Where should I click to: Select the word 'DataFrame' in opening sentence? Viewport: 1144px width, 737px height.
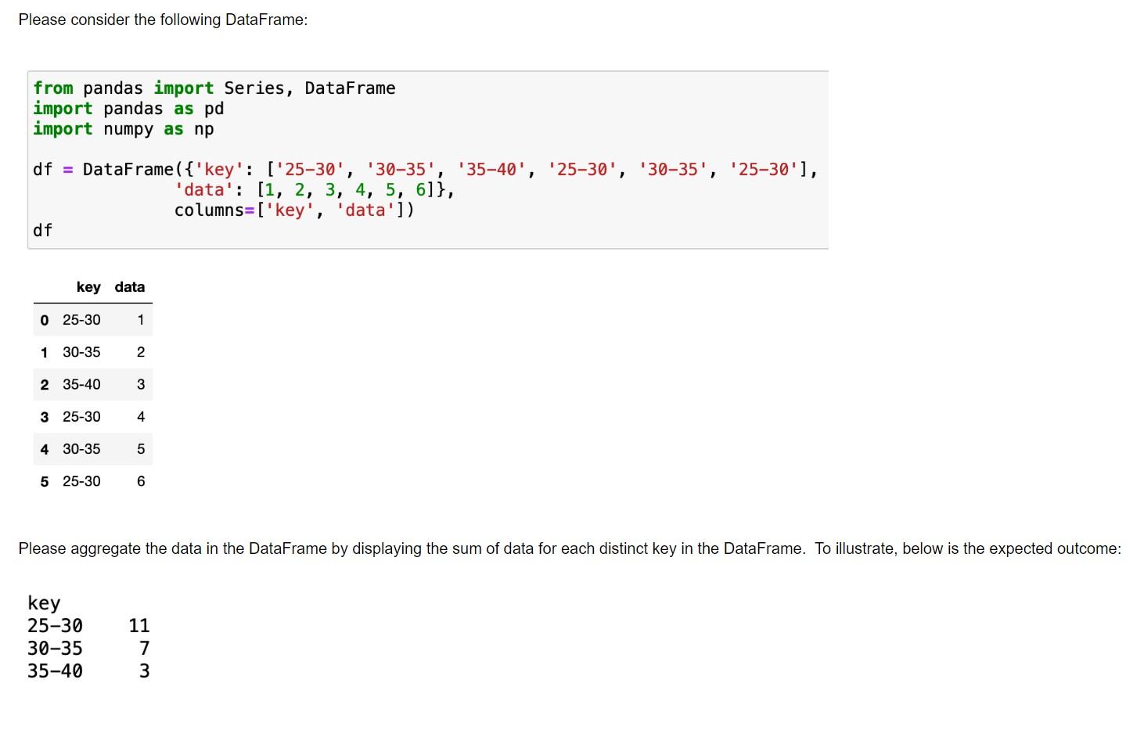point(265,19)
